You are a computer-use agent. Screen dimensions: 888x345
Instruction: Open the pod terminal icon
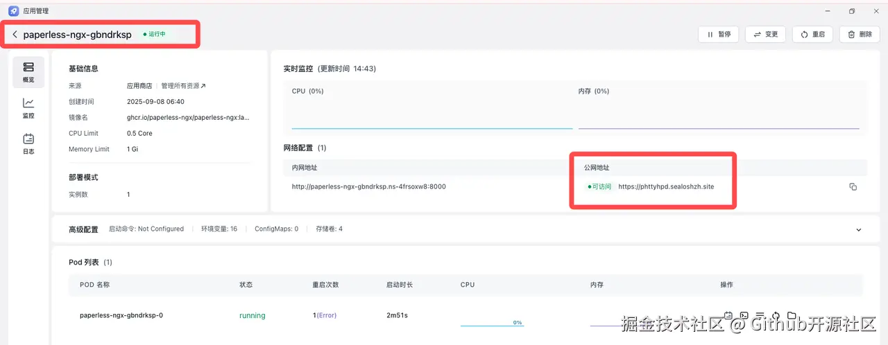pyautogui.click(x=744, y=315)
